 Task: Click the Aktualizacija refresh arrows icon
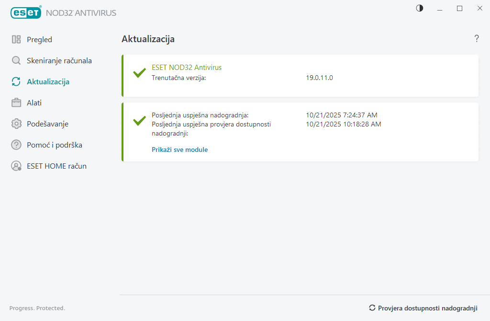pos(16,82)
